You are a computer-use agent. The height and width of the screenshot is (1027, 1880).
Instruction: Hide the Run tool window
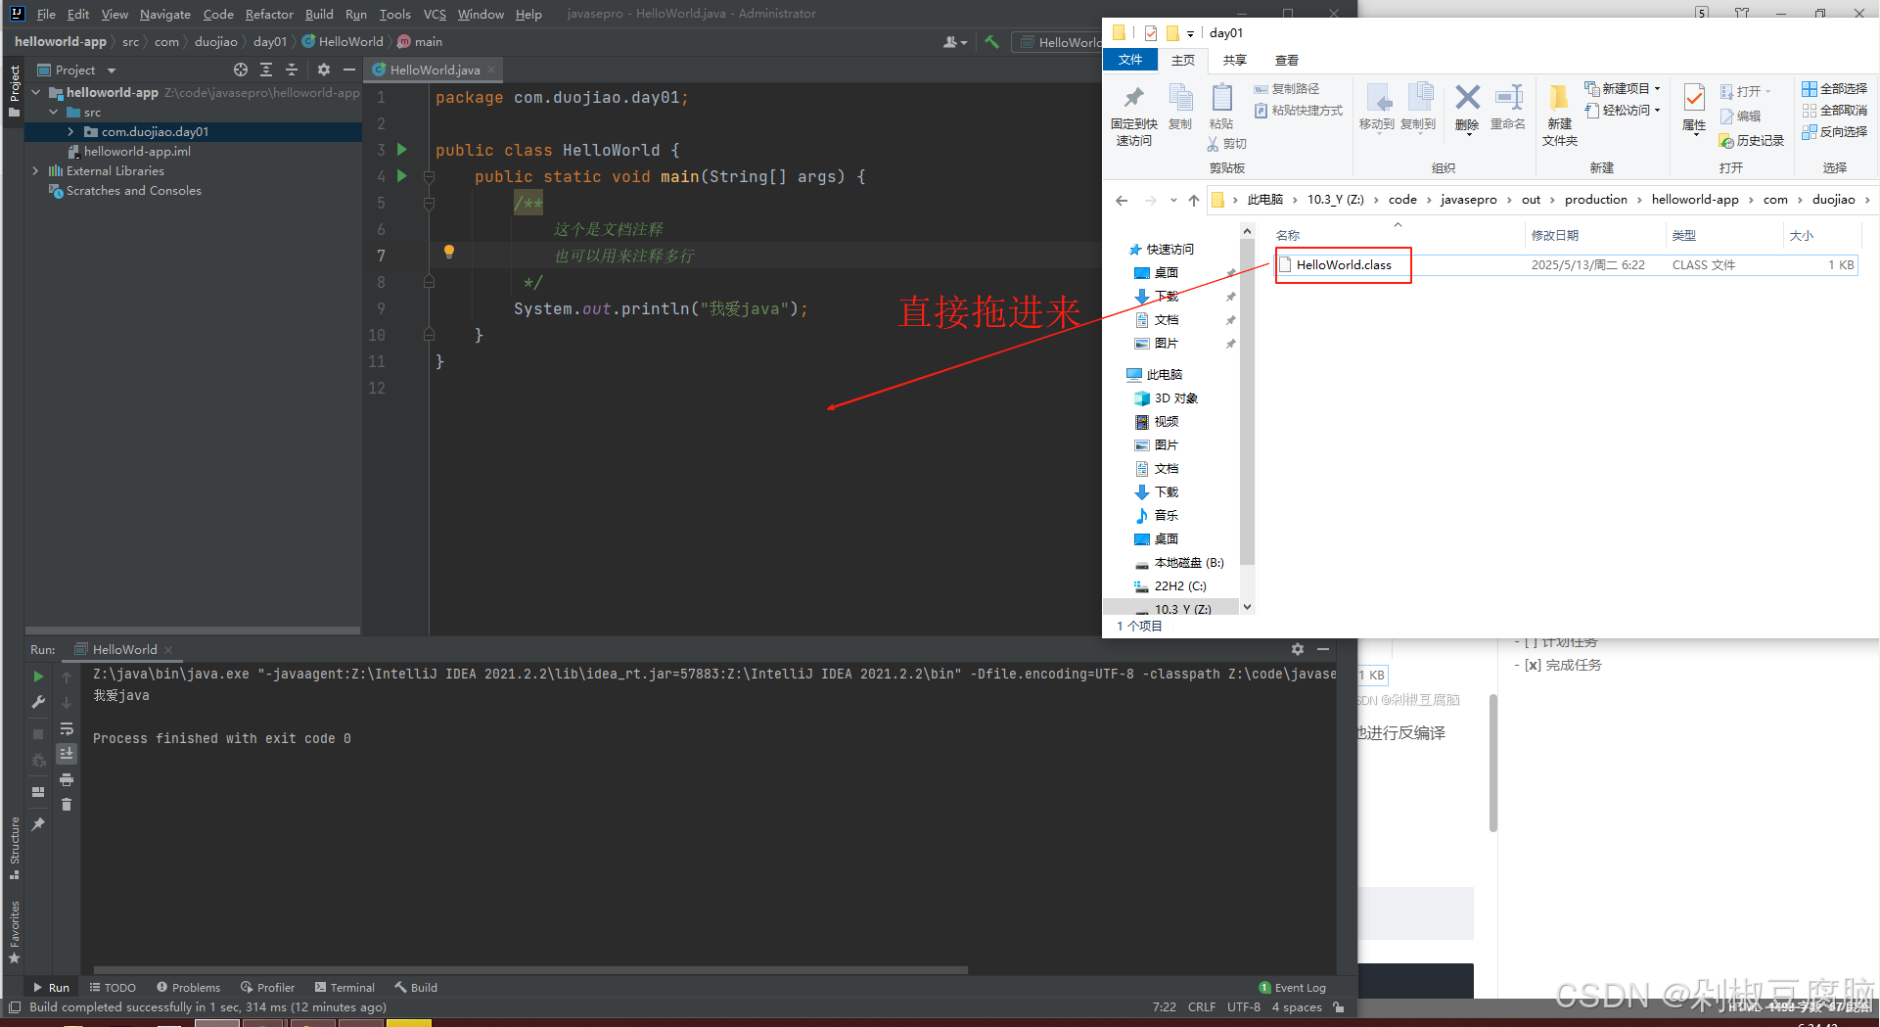tap(1323, 649)
